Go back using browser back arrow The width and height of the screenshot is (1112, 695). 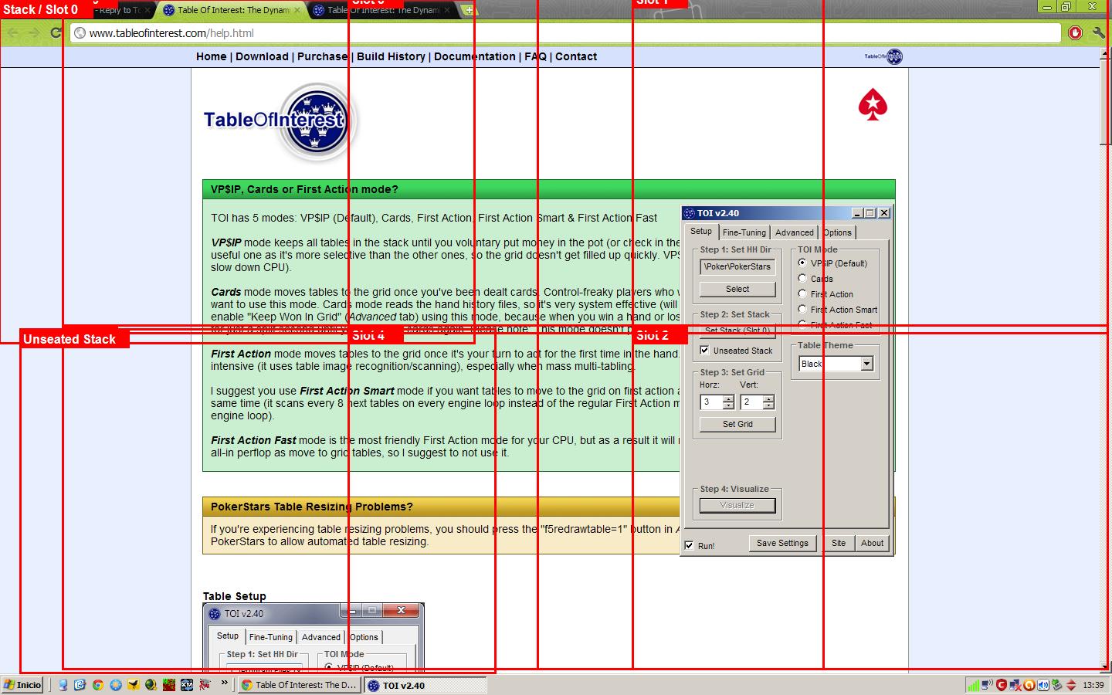[12, 32]
